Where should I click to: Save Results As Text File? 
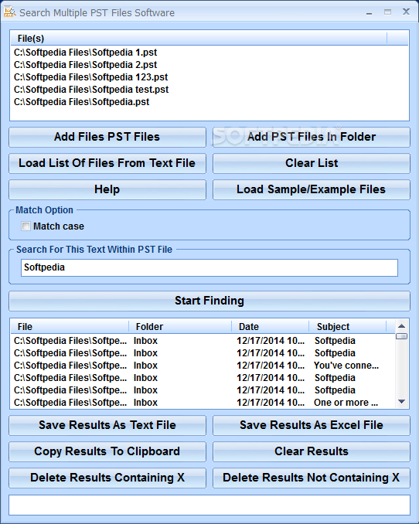107,425
